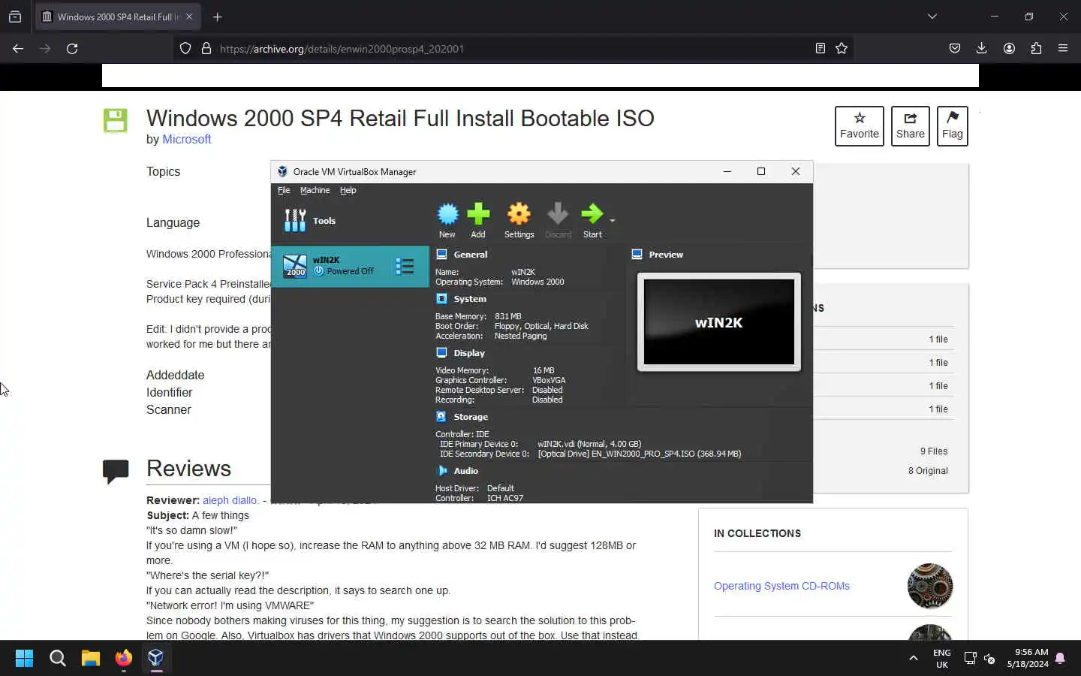
Task: Close the Windows 2000 SP4 tab
Action: click(x=189, y=17)
